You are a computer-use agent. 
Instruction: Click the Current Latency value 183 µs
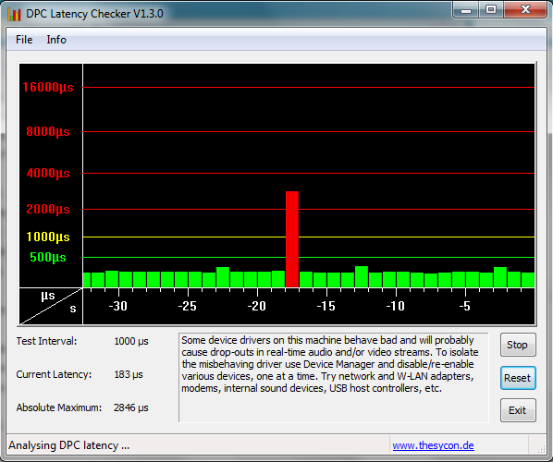[129, 374]
